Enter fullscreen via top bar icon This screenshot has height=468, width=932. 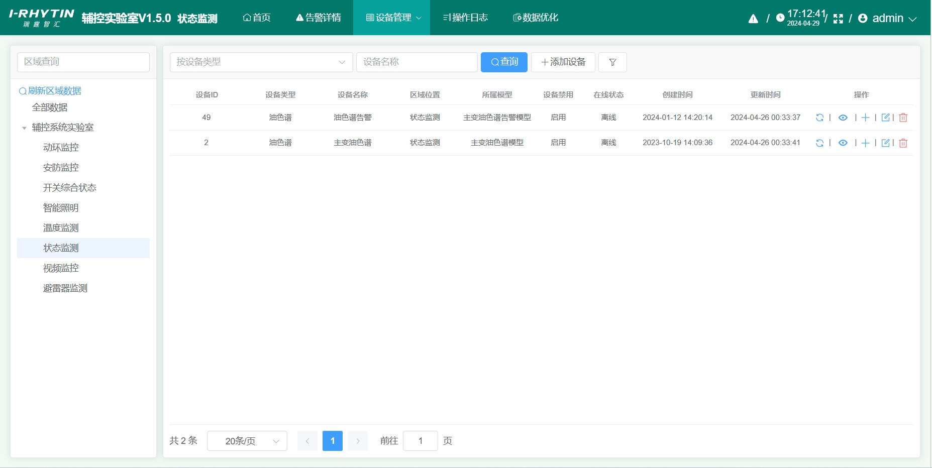tap(838, 18)
